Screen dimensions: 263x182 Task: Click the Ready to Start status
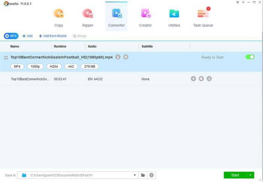(x=212, y=57)
